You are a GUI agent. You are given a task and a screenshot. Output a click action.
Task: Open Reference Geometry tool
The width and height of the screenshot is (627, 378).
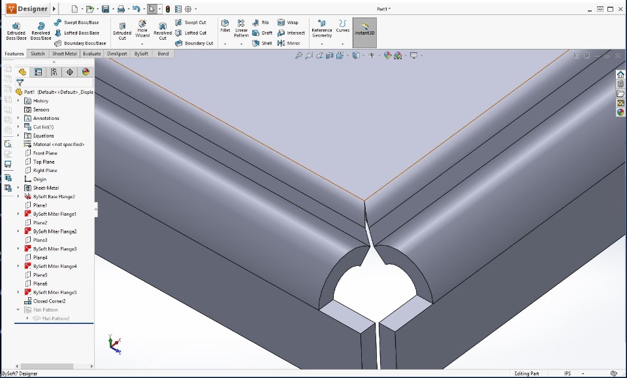tap(322, 29)
